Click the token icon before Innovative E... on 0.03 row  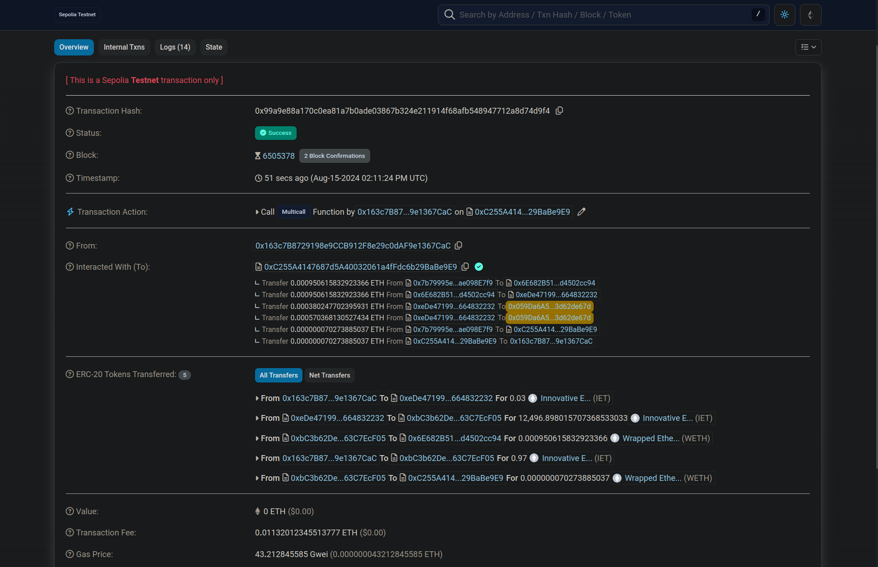pos(533,398)
